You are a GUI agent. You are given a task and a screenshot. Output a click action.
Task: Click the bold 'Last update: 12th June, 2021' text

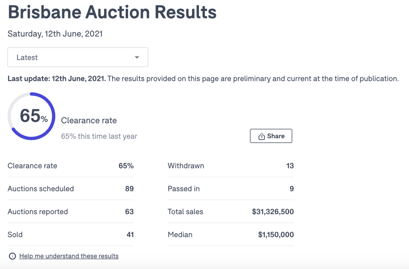point(57,79)
